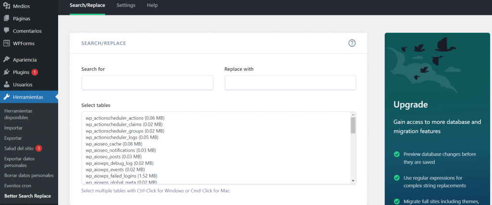
Task: Click the Herramientas wrench icon
Action: click(6, 97)
